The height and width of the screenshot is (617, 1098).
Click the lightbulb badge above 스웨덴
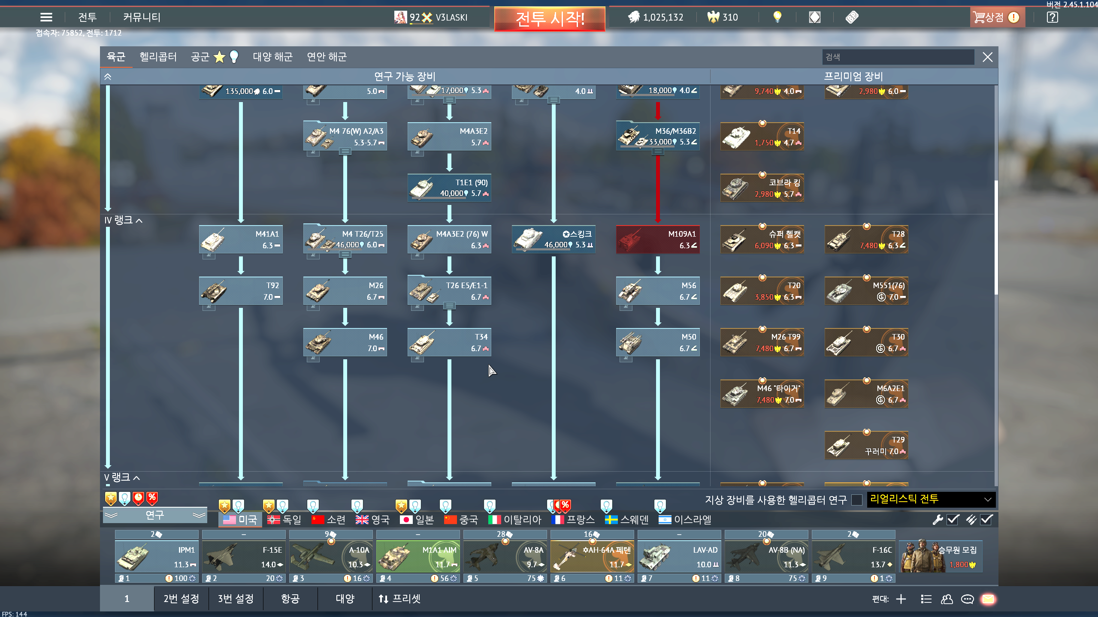point(606,506)
